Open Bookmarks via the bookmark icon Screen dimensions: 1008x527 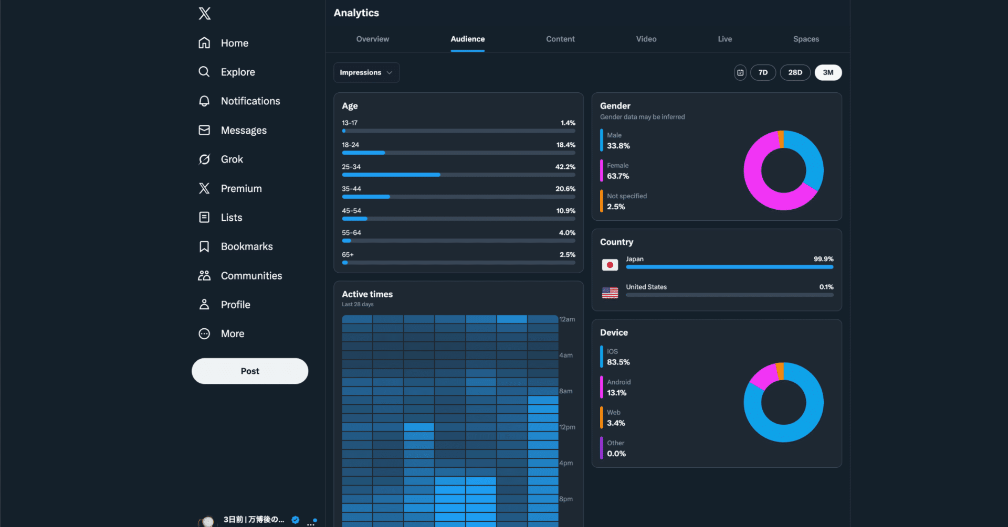[x=204, y=246]
